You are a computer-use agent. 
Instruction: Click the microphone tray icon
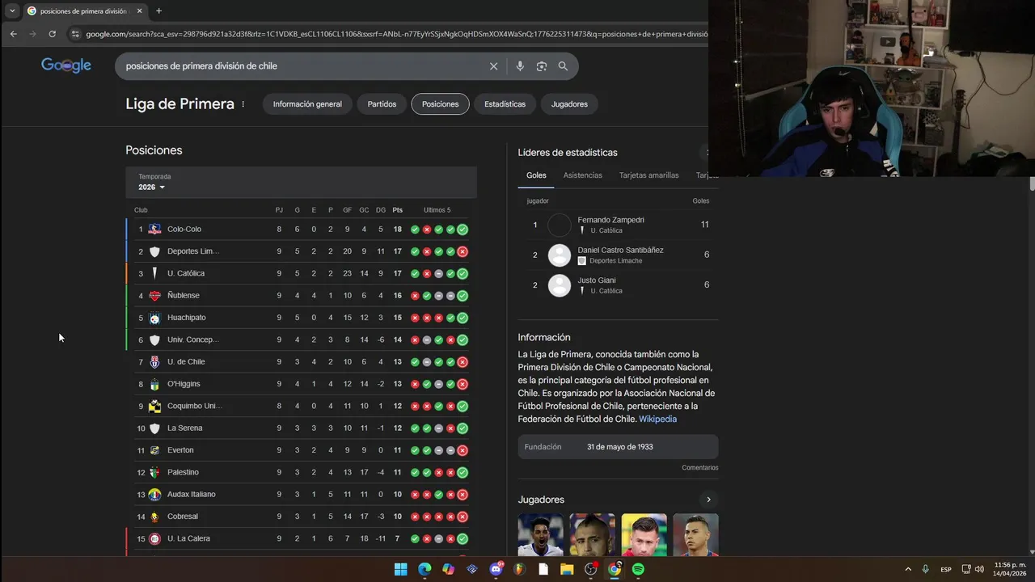tap(925, 569)
